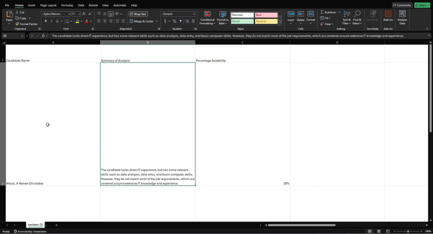This screenshot has height=234, width=433.
Task: Increase font size with the larger A icon
Action: pos(84,14)
